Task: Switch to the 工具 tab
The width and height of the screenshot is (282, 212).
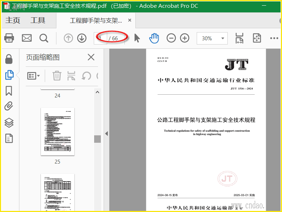Action: (x=38, y=20)
